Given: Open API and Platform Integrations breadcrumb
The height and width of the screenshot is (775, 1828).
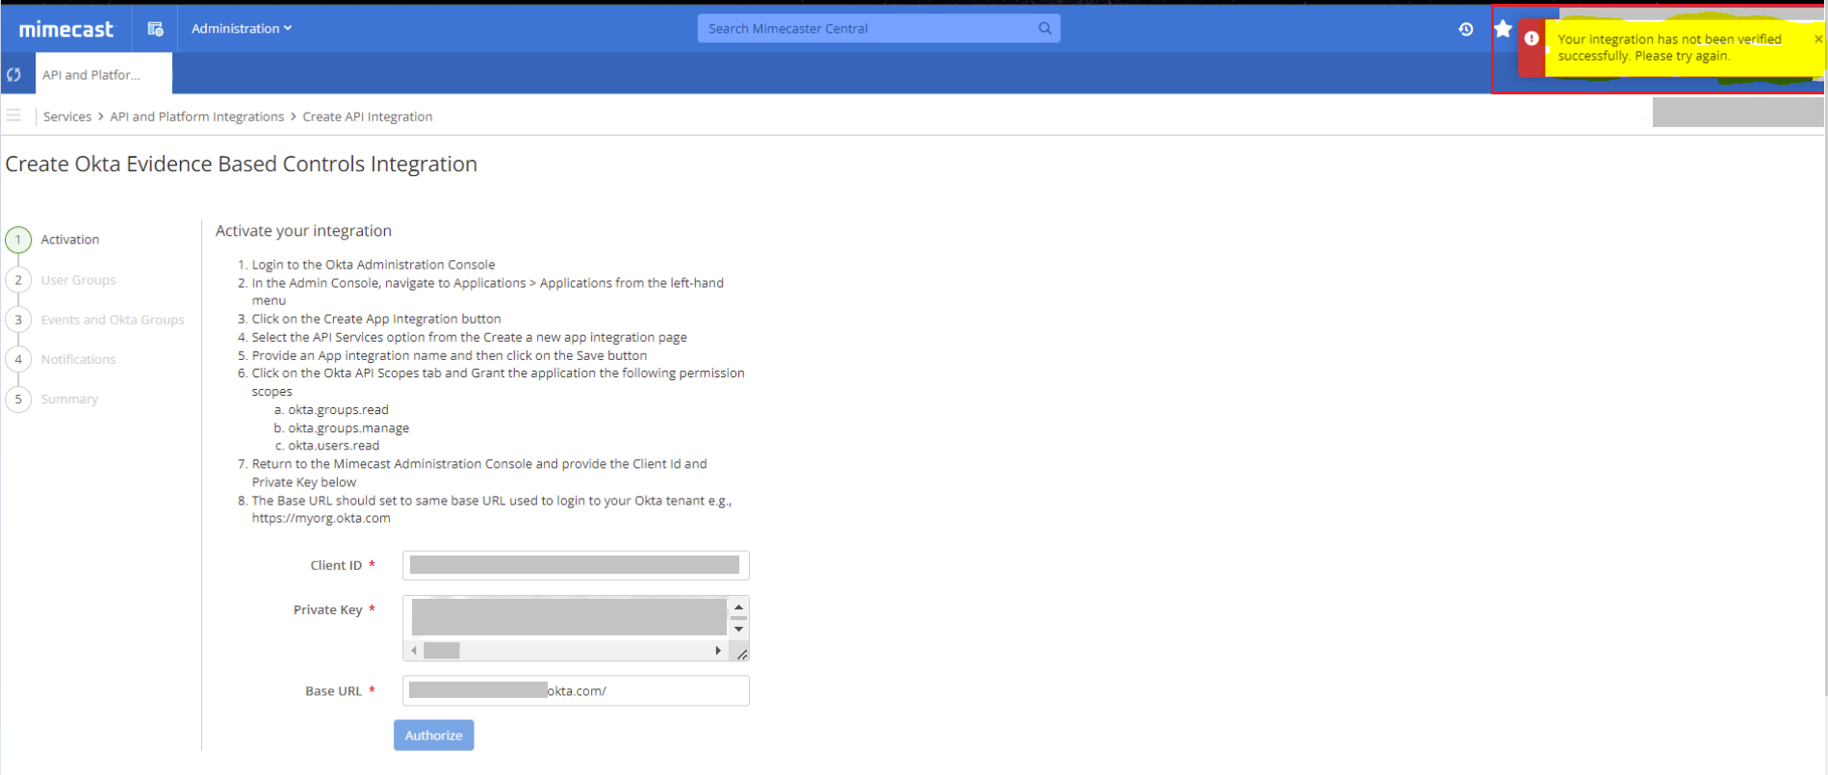Looking at the screenshot, I should pos(196,116).
